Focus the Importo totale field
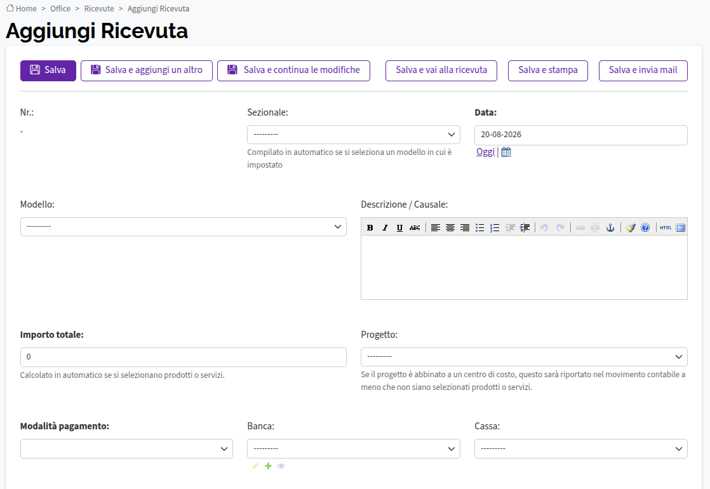The width and height of the screenshot is (710, 489). (x=184, y=358)
